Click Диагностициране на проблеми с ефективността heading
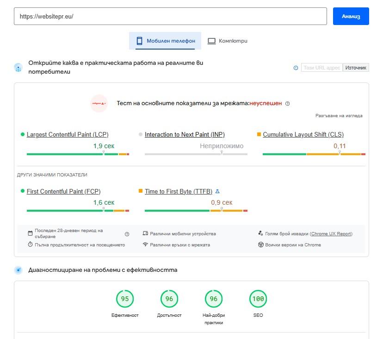This screenshot has height=339, width=383. [103, 270]
